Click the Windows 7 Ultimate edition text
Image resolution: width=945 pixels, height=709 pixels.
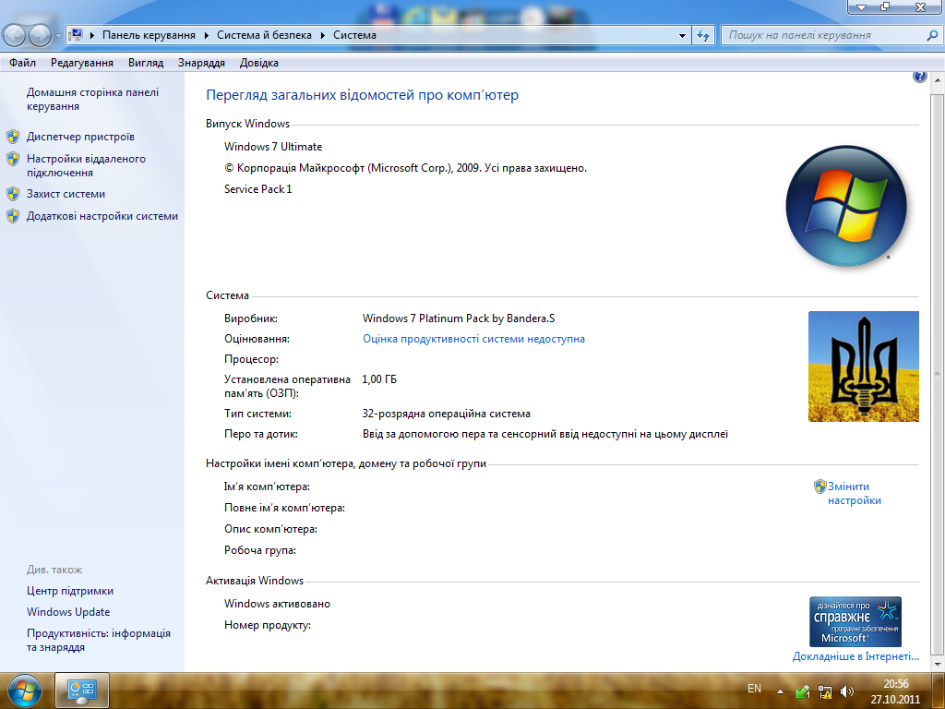273,147
